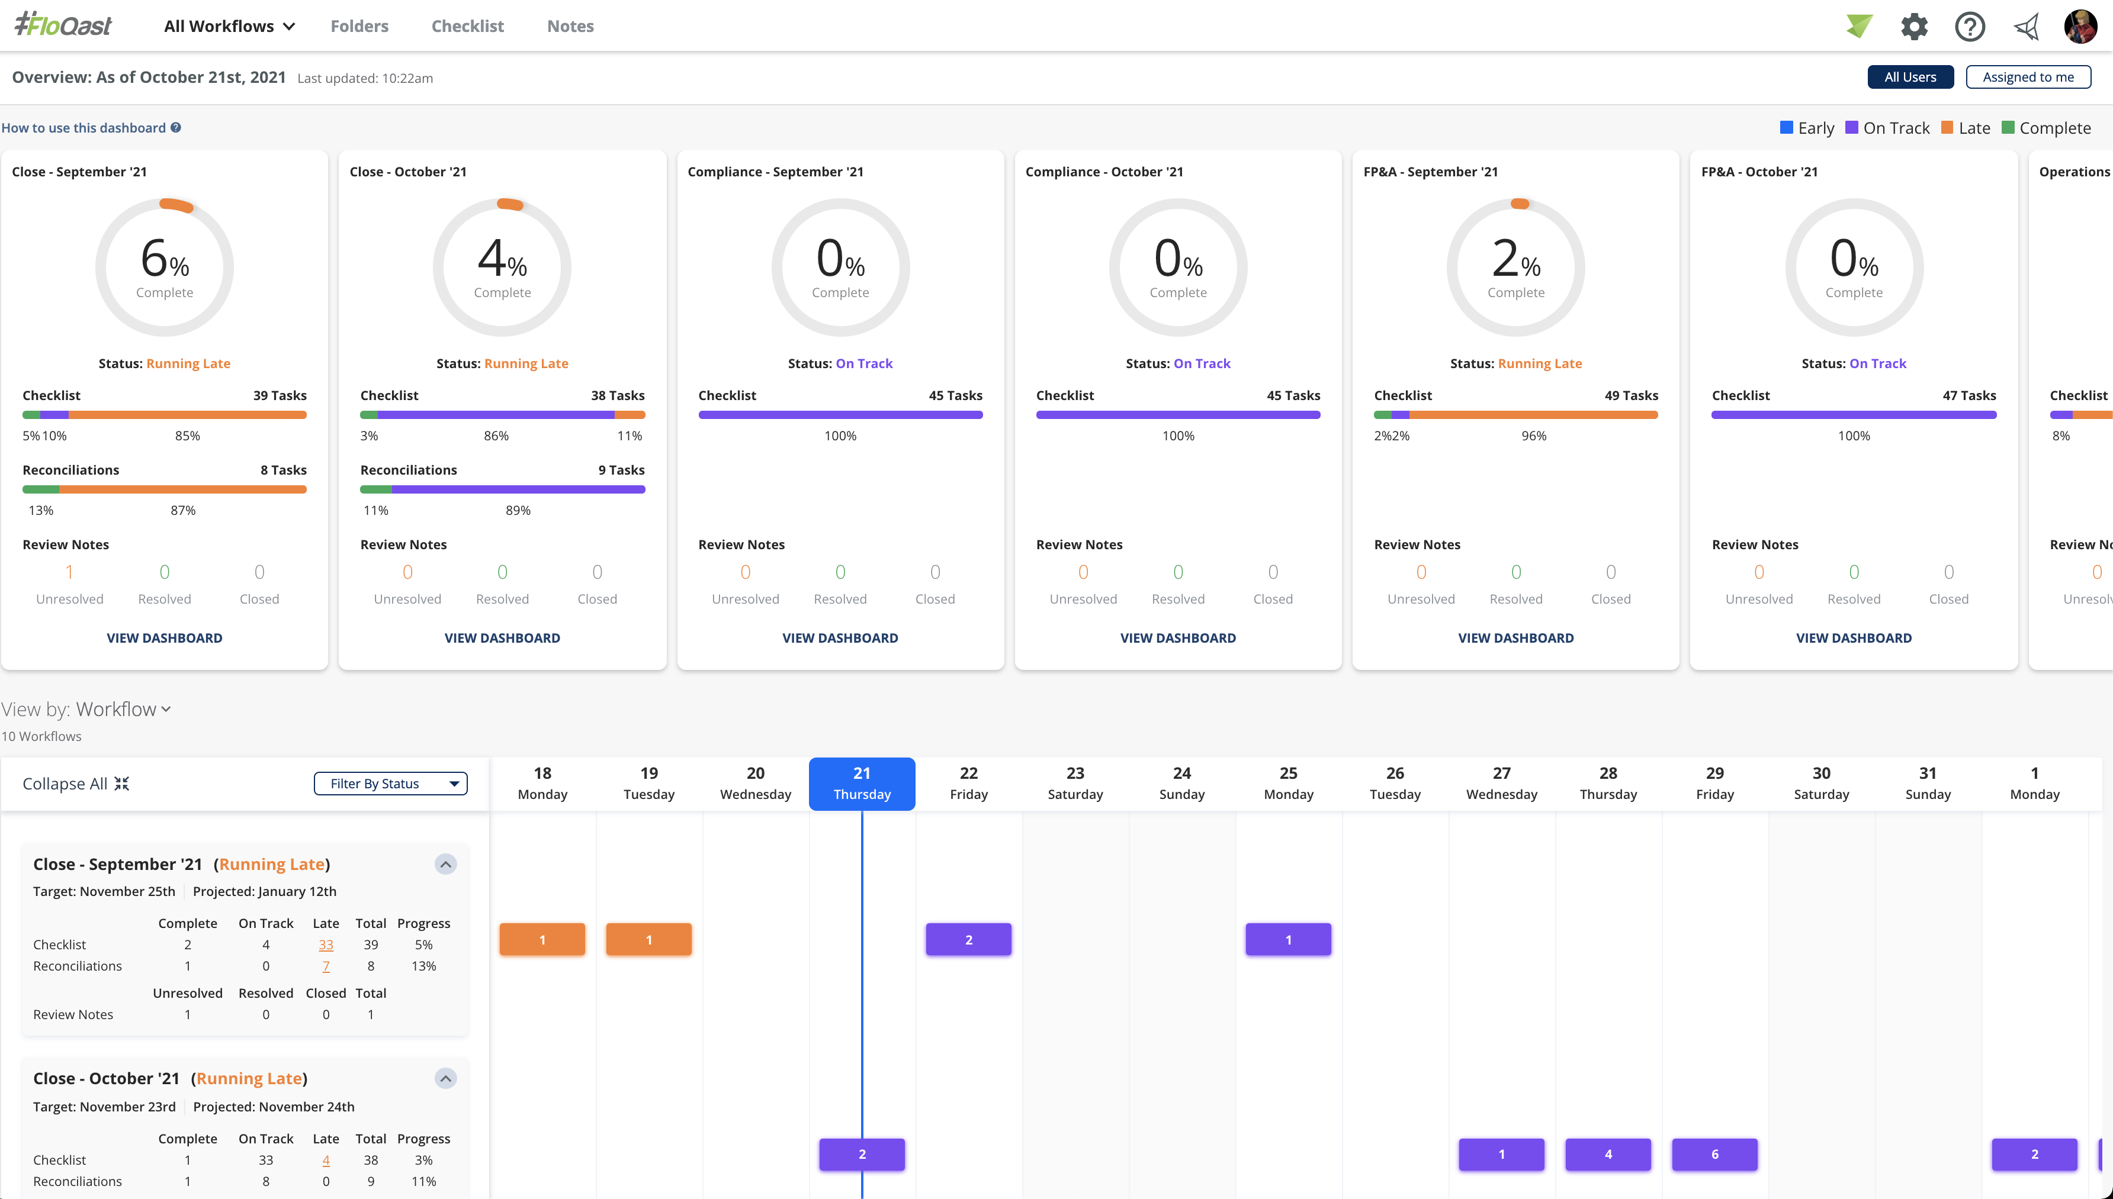
Task: Click Close October late checklist count 4
Action: click(x=325, y=1159)
